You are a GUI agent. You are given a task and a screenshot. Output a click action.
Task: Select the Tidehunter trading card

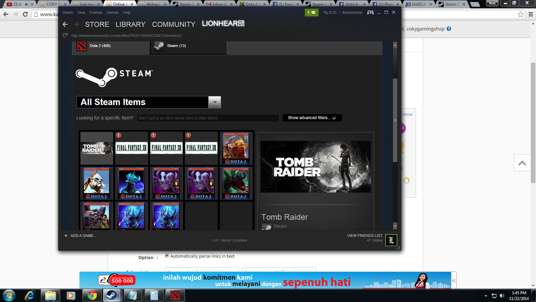pos(236,183)
